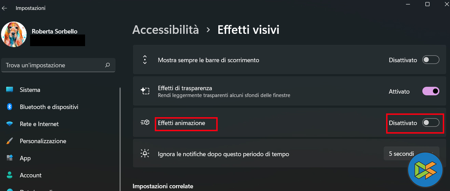This screenshot has width=450, height=191.
Task: Go to Bluetooth e dispositivi
Action: pos(49,107)
